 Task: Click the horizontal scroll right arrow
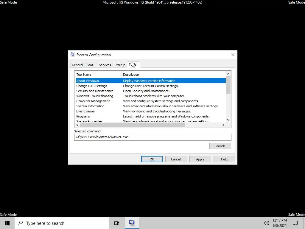pos(223,125)
